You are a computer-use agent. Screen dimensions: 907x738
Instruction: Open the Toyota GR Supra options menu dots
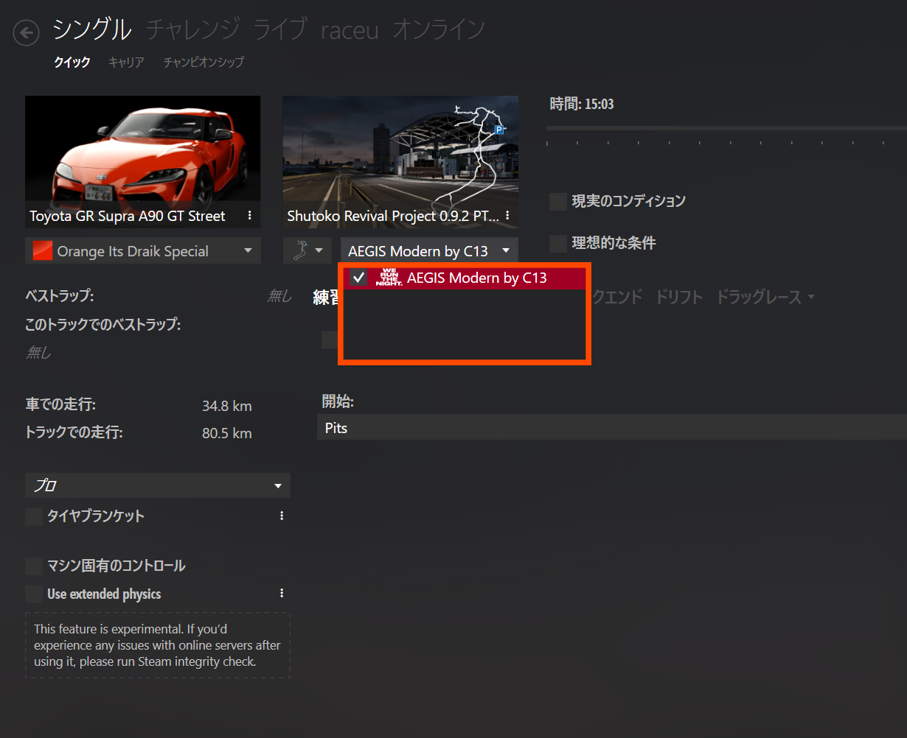[250, 216]
